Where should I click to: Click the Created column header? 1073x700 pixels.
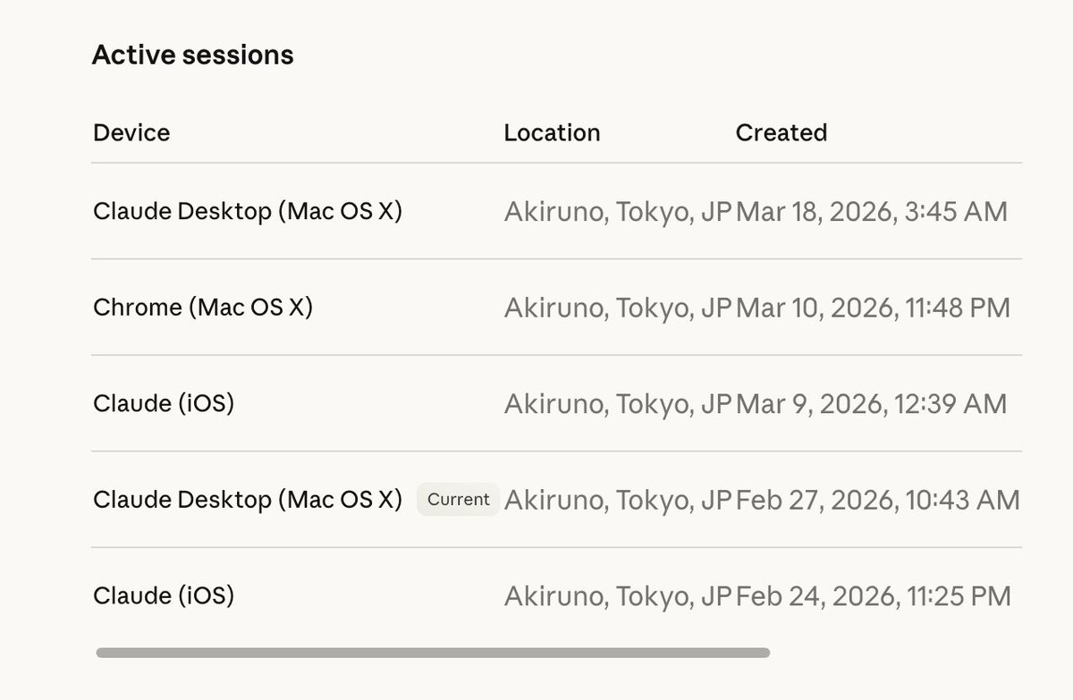pyautogui.click(x=781, y=133)
